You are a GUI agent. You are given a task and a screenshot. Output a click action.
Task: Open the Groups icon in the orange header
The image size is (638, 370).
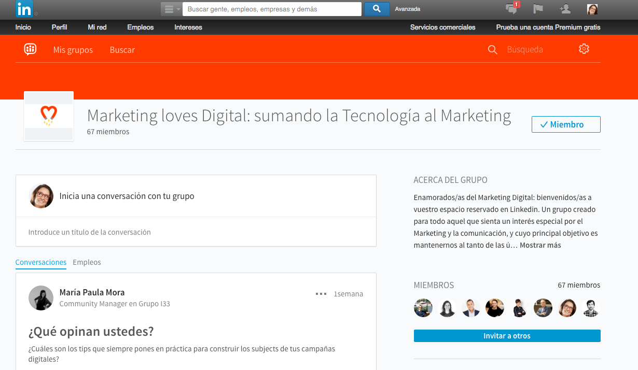(x=31, y=49)
